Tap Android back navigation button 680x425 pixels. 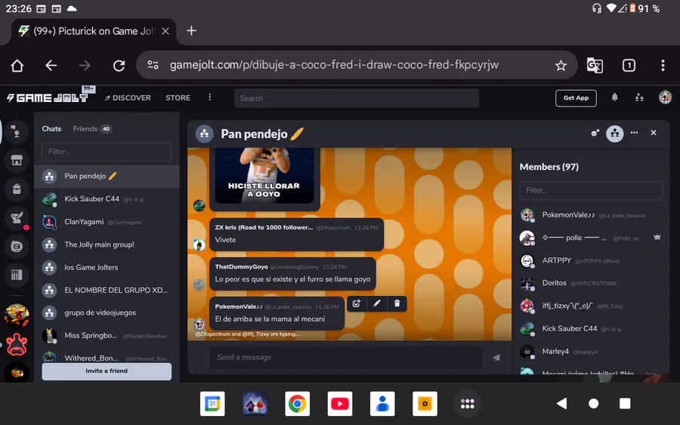(561, 404)
